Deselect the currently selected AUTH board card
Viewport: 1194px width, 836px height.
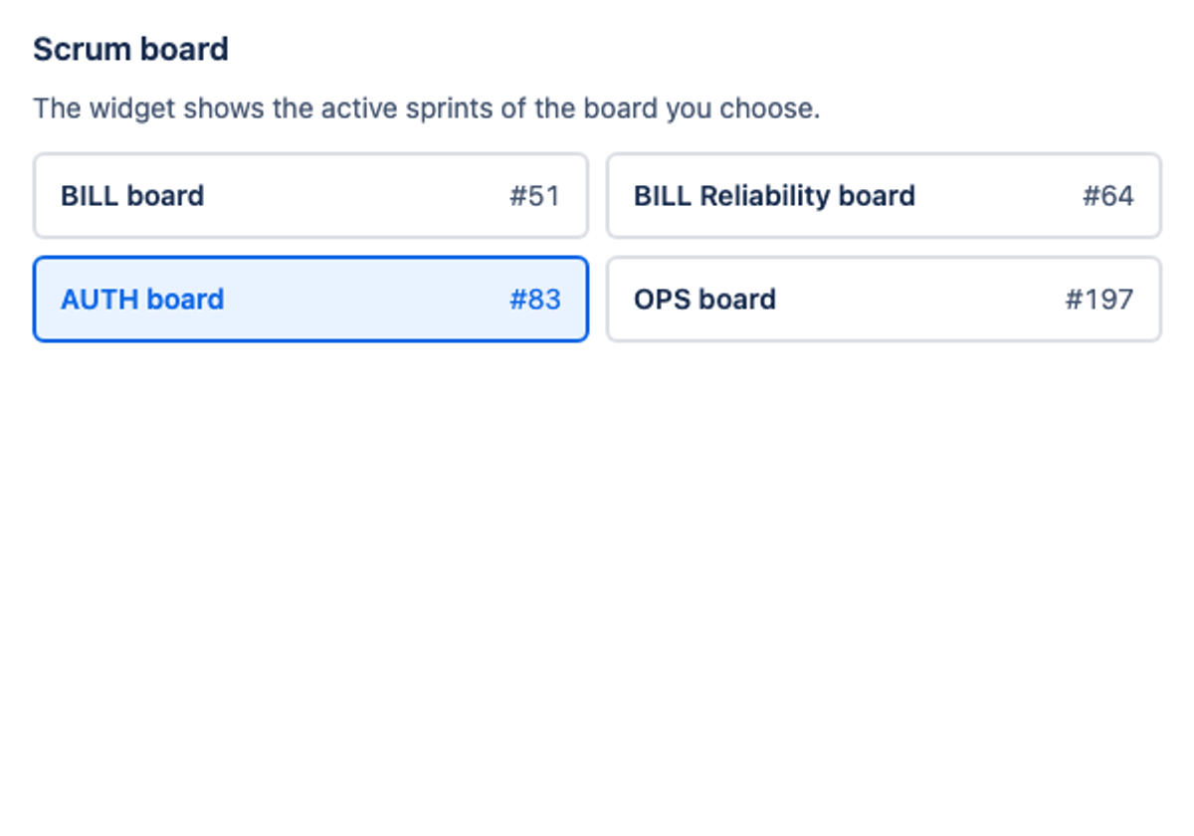310,300
